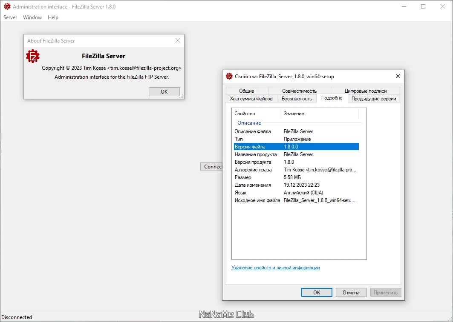This screenshot has height=322, width=453.
Task: Click the Свойство column header
Action: (256, 114)
